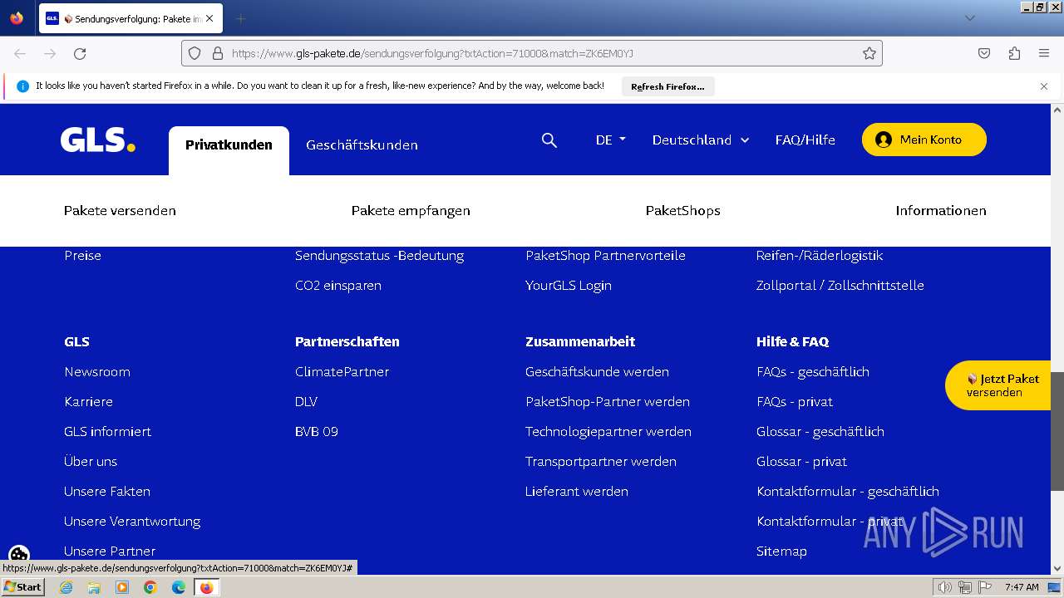The width and height of the screenshot is (1064, 598).
Task: Click the scrollbar down arrow
Action: coord(1057,569)
